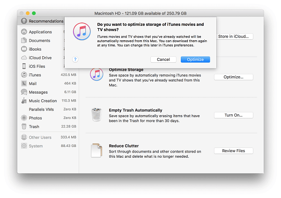This screenshot has width=281, height=198.
Task: Click the iOS Files phone icon
Action: tap(24, 66)
